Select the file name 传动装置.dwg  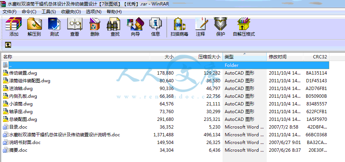tap(23, 73)
